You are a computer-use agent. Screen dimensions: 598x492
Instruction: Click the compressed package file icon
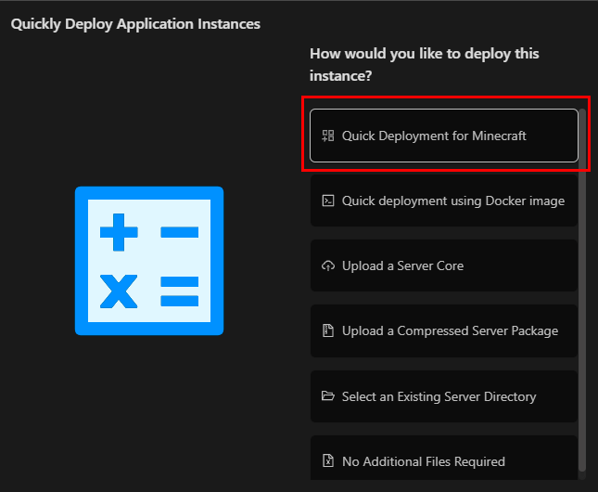point(327,330)
